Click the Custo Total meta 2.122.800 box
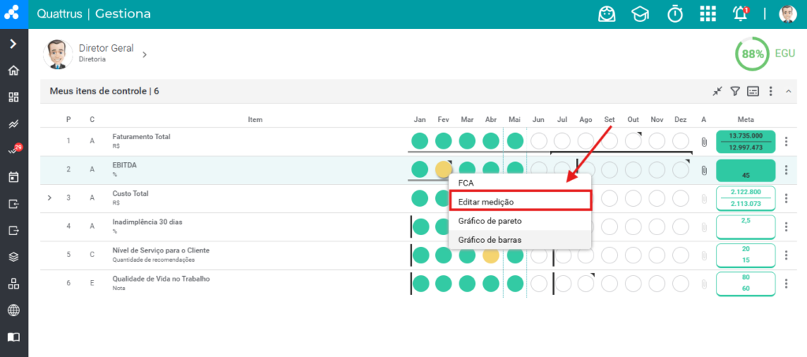The height and width of the screenshot is (357, 807). pyautogui.click(x=746, y=198)
